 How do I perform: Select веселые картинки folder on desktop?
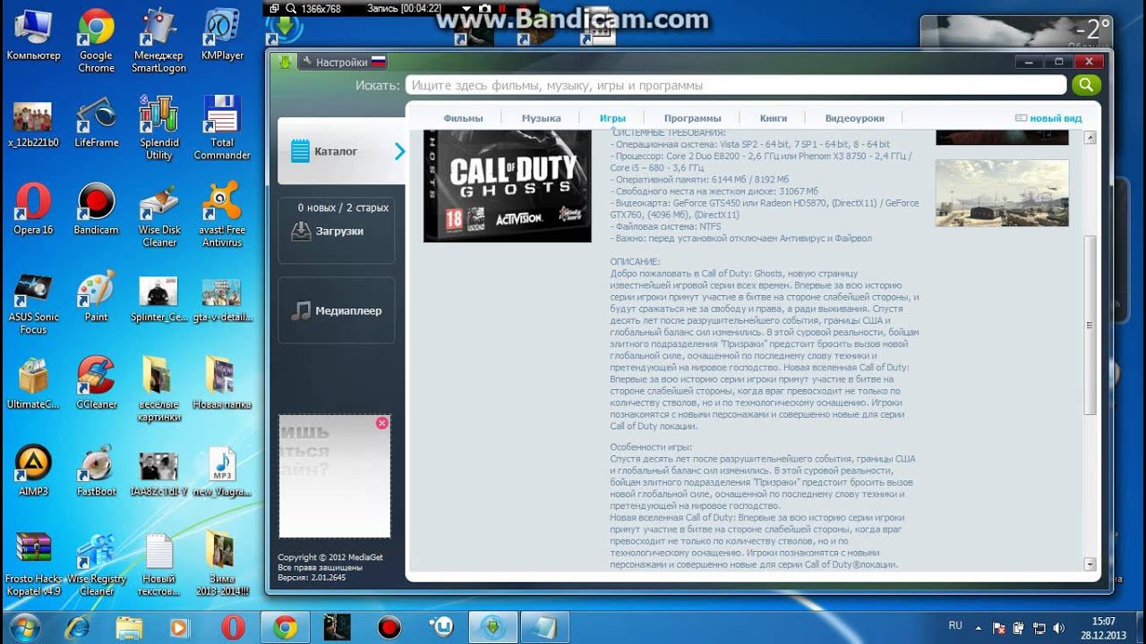click(x=158, y=390)
